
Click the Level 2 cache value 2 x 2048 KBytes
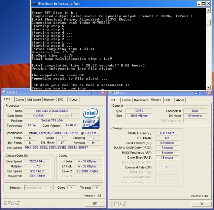(87, 171)
